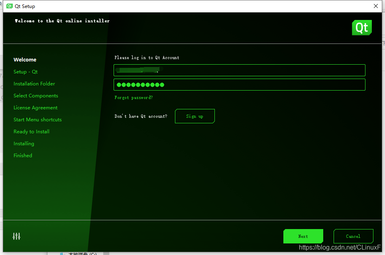
Task: Click the Cancel button
Action: (x=354, y=236)
